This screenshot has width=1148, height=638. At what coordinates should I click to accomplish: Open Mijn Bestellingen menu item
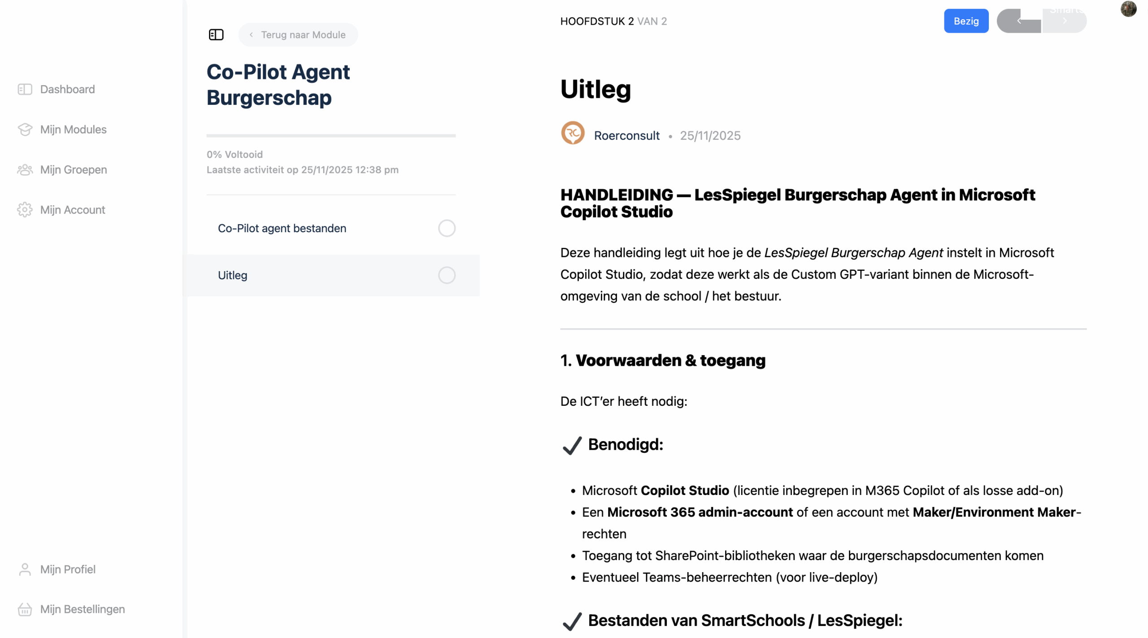tap(83, 609)
